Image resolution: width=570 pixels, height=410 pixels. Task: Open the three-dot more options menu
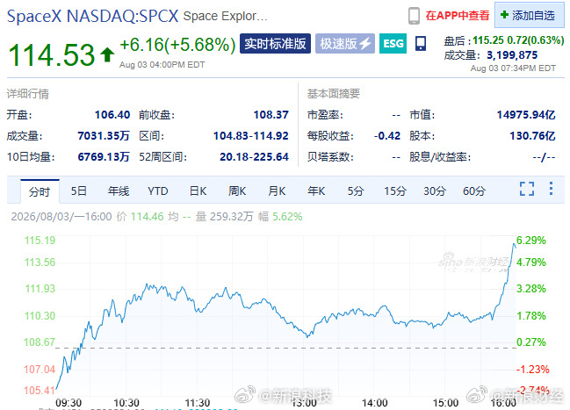pos(551,188)
